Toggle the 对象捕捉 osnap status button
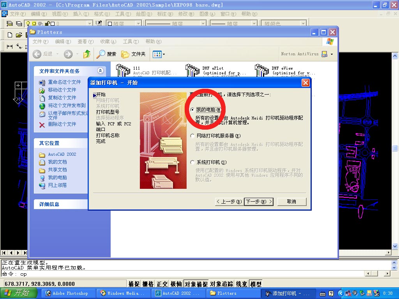The width and height of the screenshot is (399, 299). point(196,284)
